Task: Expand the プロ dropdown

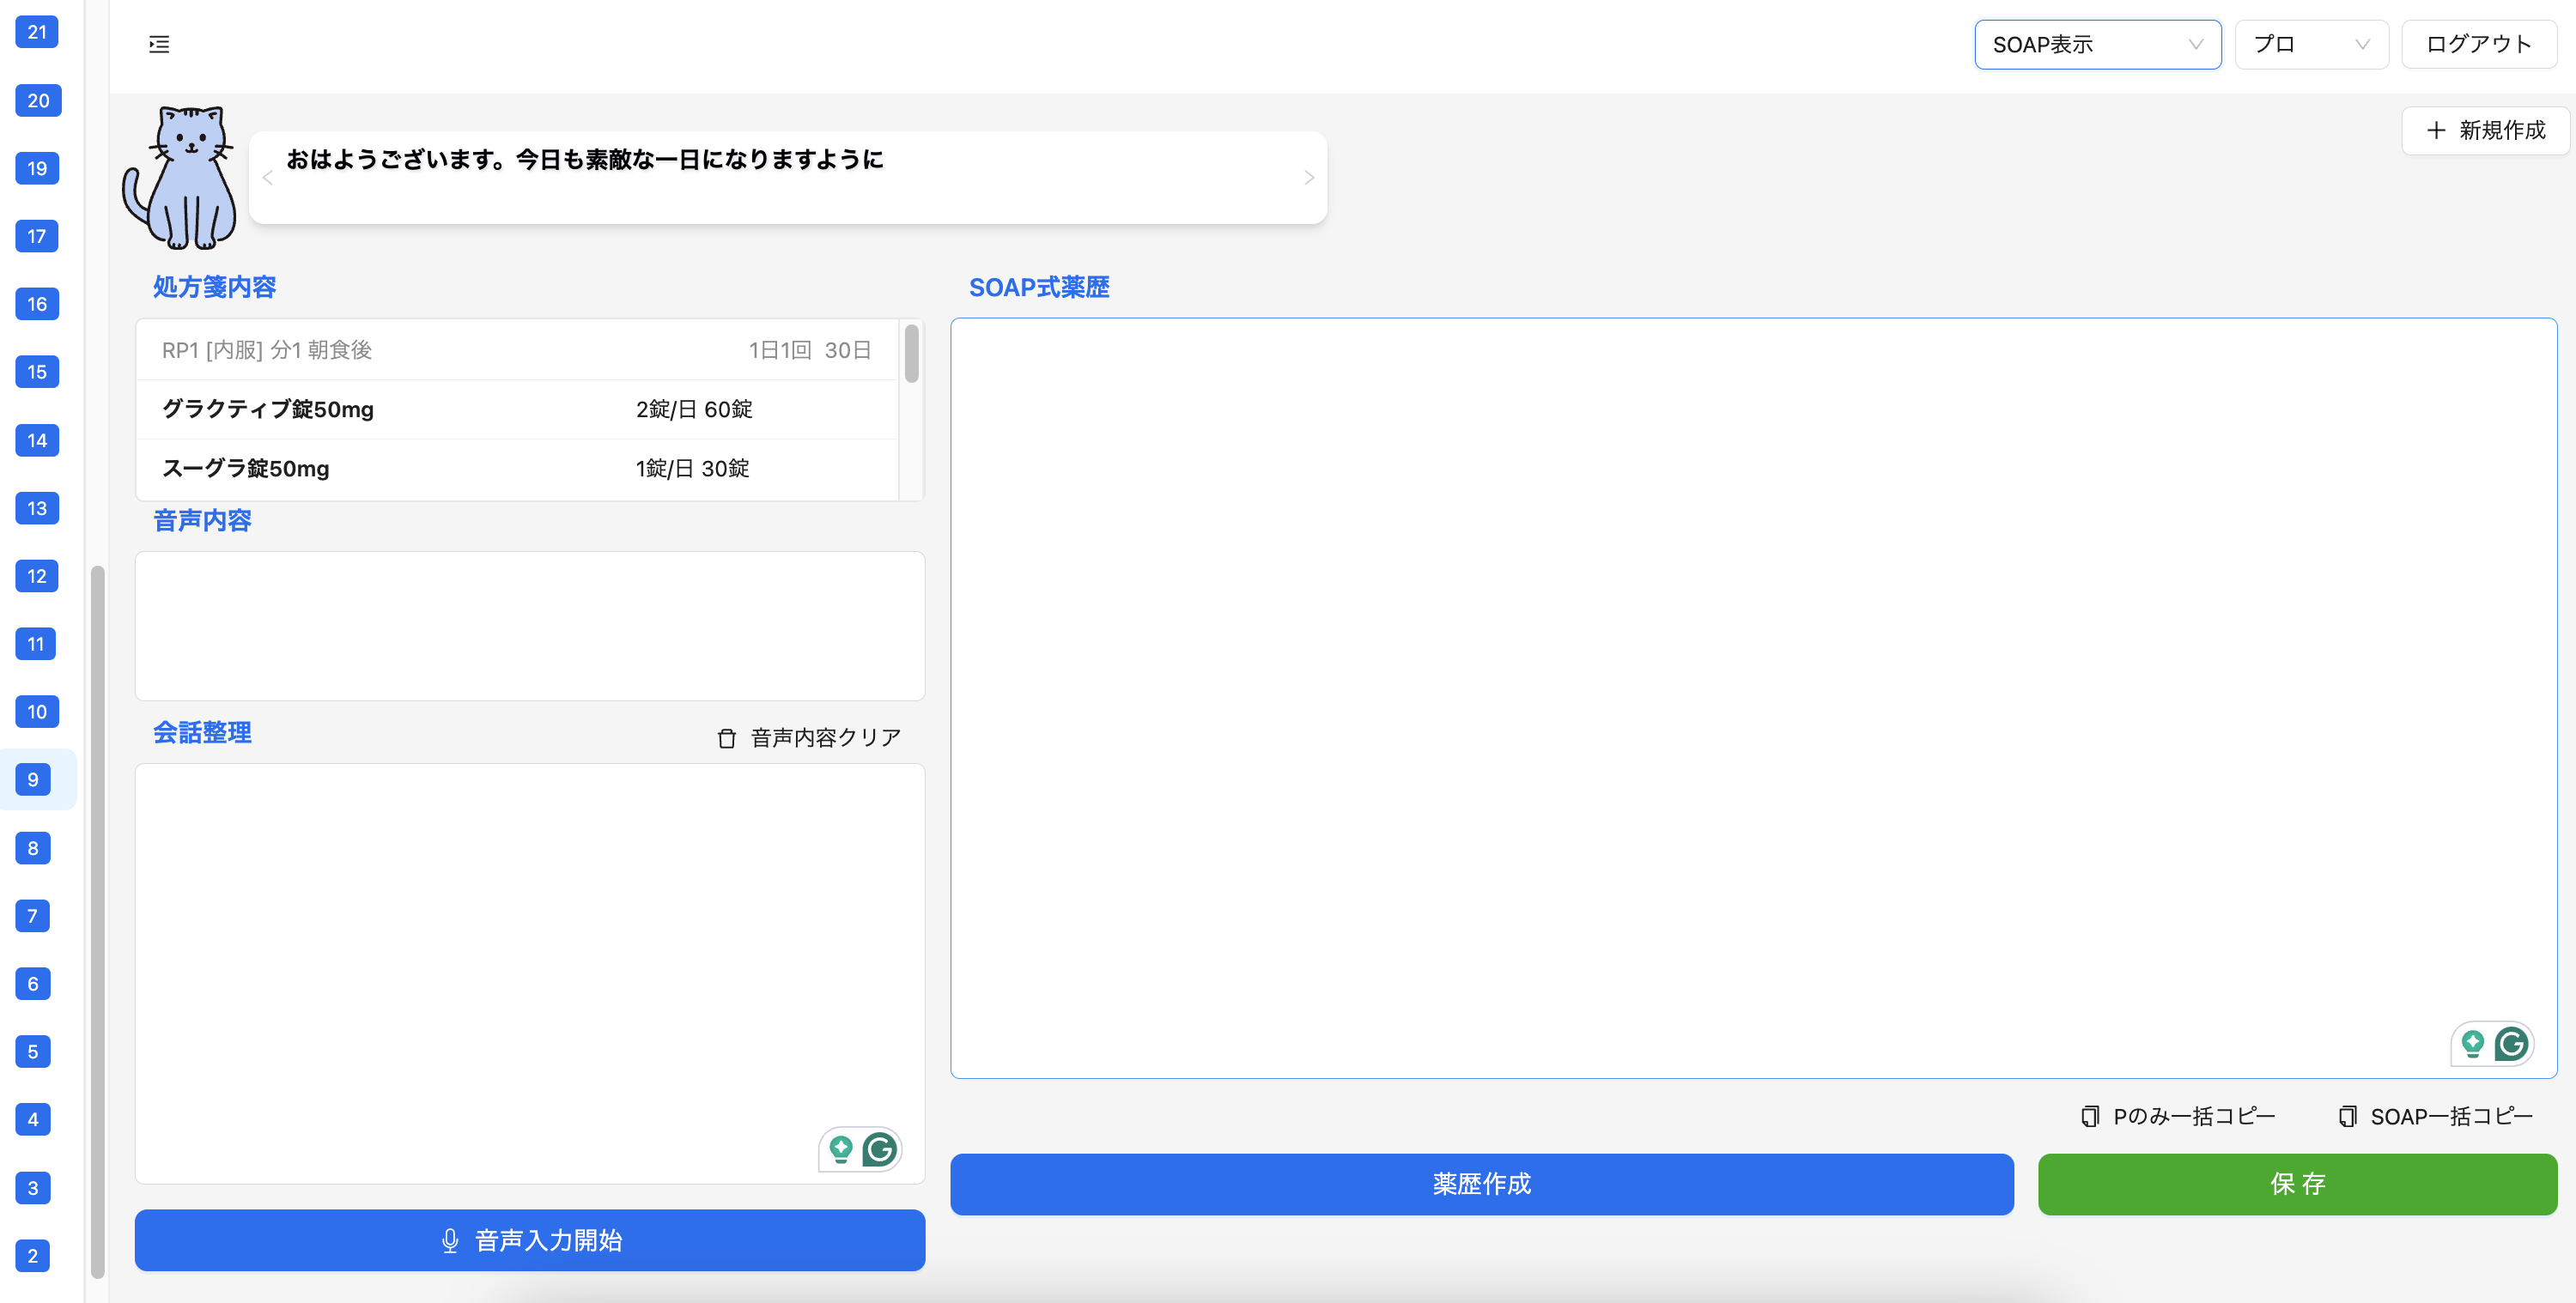Action: [2311, 44]
